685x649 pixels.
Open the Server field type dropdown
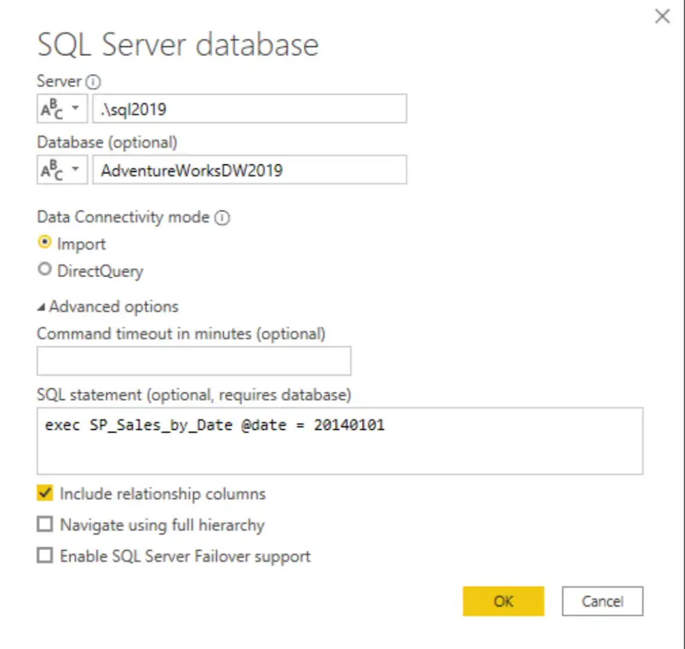click(x=62, y=109)
